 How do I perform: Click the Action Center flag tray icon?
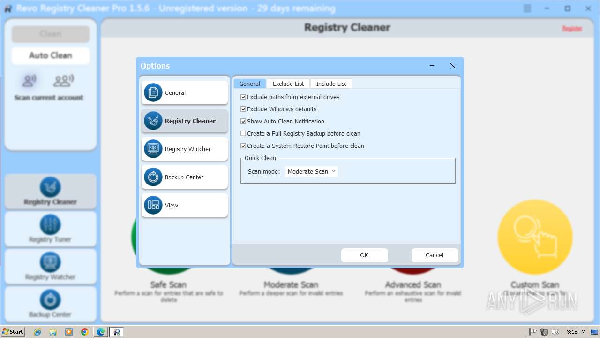(533, 332)
